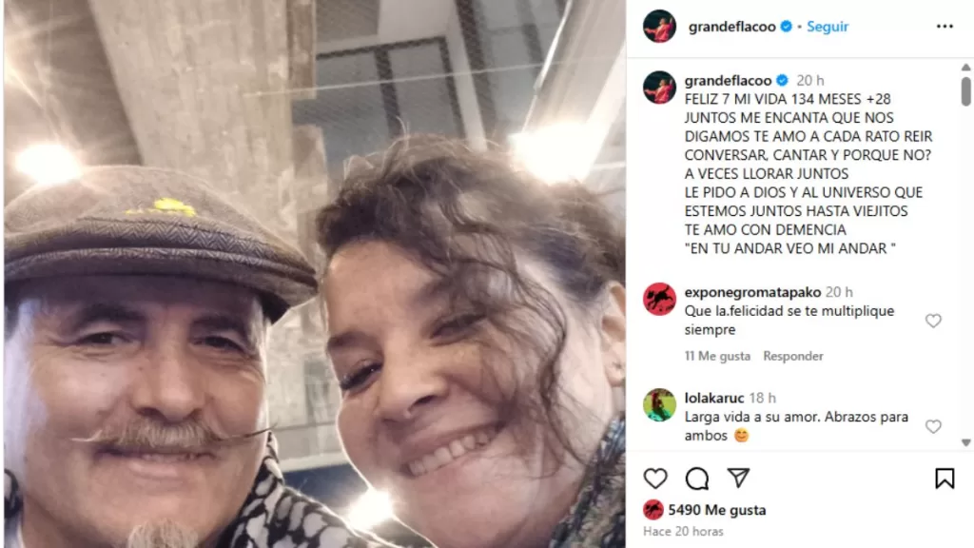The image size is (974, 548).
Task: Click the couple selfie photo
Action: click(x=314, y=274)
